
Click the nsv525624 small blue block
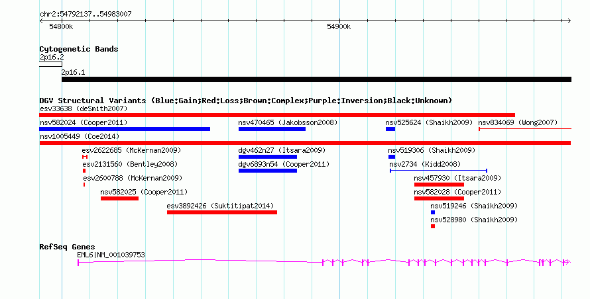coord(390,129)
